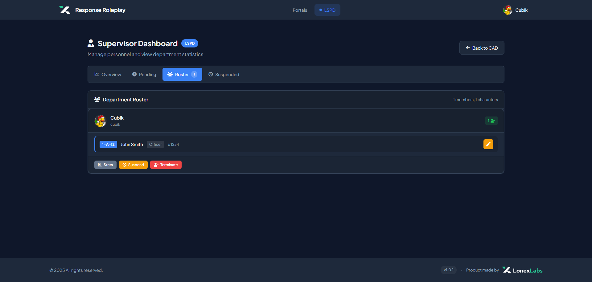This screenshot has height=282, width=592.
Task: Click the 'Product made by' footer text
Action: 482,270
